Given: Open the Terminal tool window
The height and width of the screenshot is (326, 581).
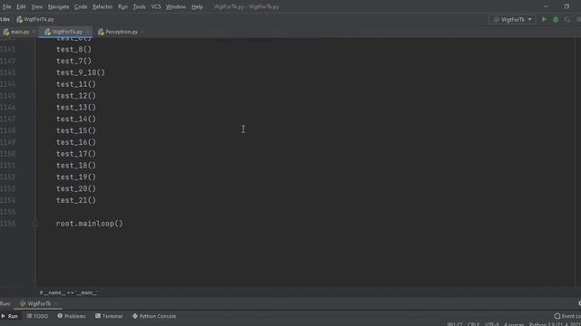Looking at the screenshot, I should 109,316.
